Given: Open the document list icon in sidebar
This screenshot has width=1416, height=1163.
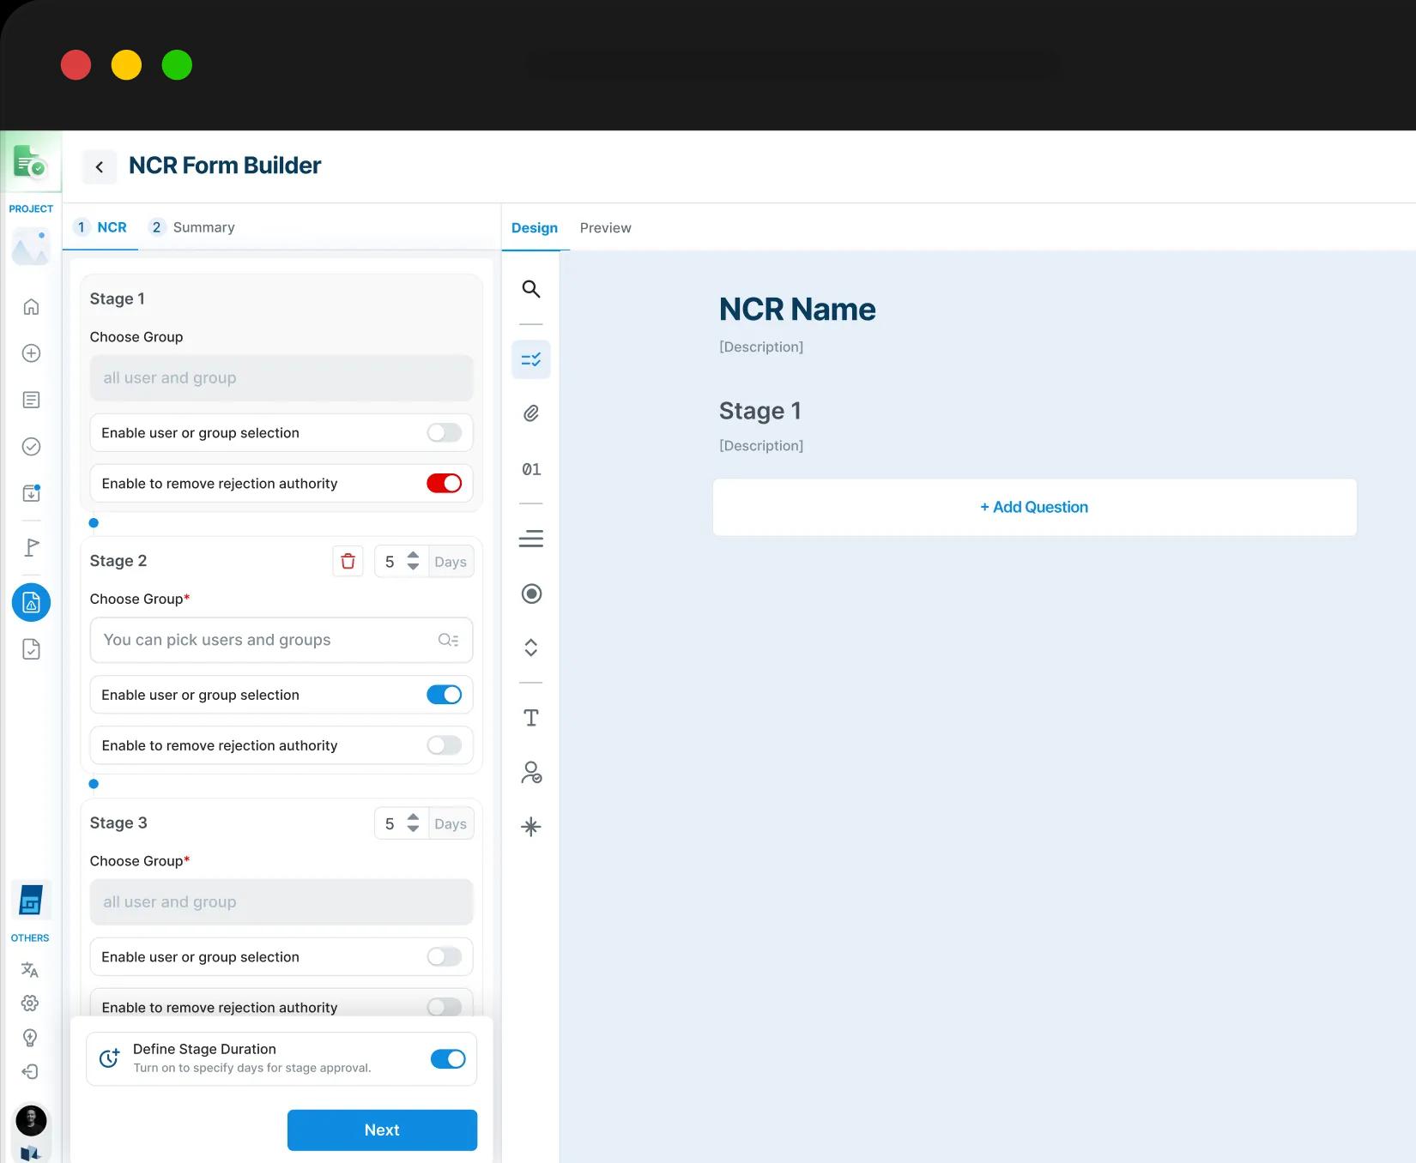Looking at the screenshot, I should click(31, 400).
